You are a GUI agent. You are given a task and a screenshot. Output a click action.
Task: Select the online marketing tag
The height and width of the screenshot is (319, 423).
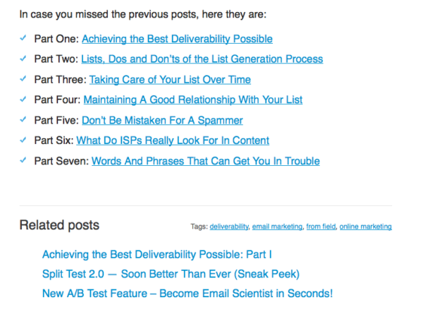(x=365, y=227)
